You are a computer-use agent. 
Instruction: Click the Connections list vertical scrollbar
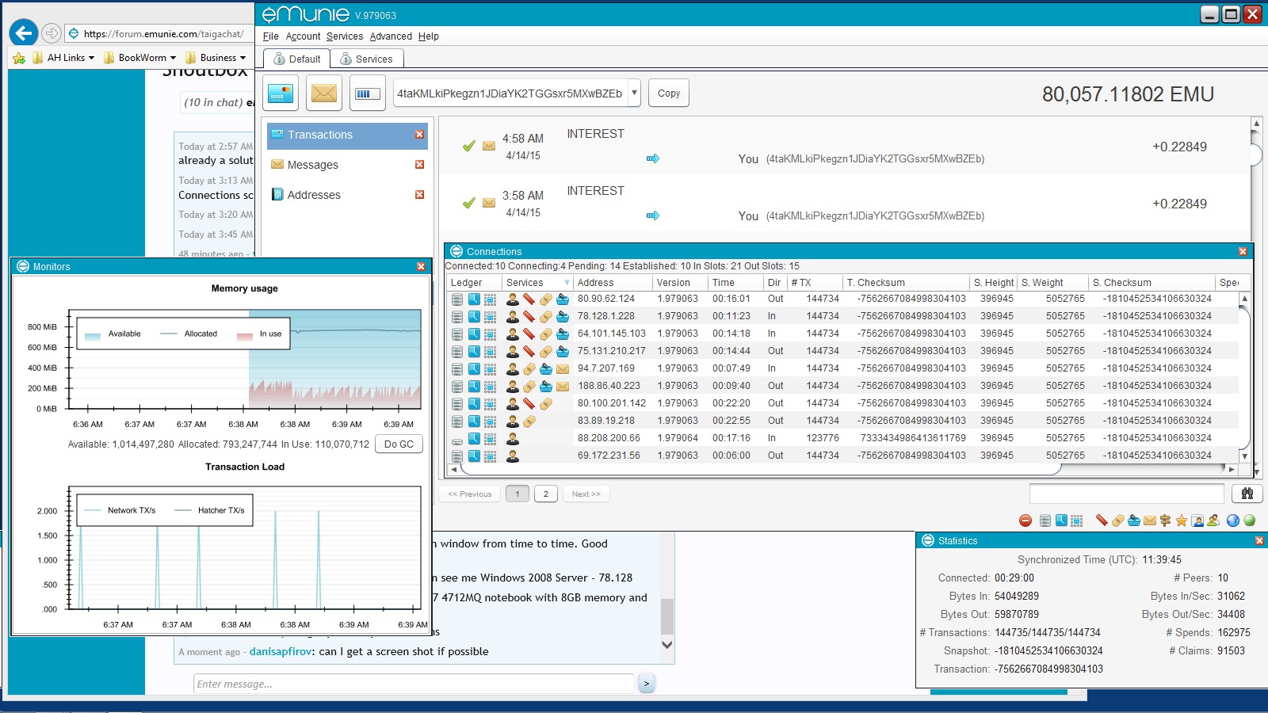click(1244, 377)
